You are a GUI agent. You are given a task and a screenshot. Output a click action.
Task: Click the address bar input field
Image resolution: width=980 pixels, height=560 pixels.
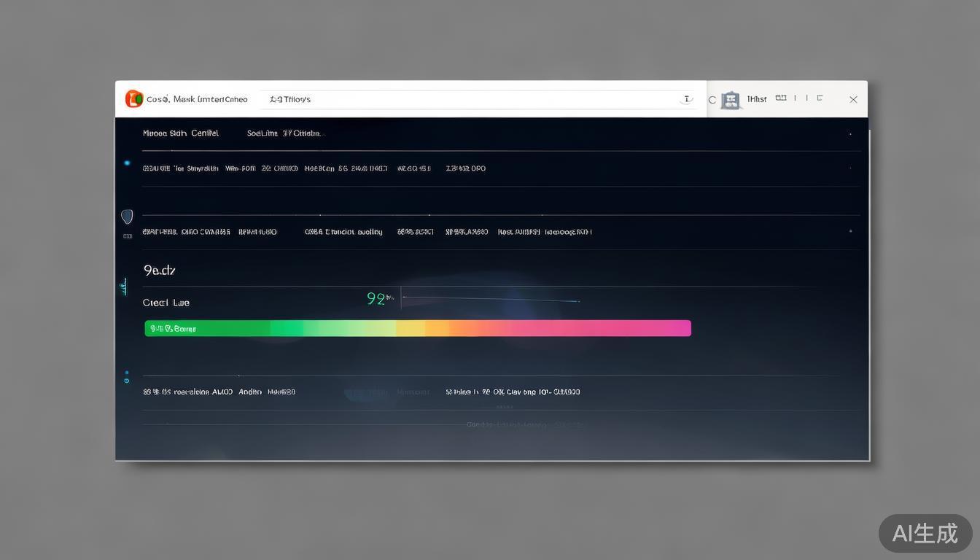(474, 99)
